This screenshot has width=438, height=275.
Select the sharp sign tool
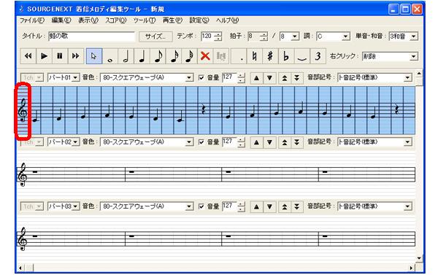click(x=270, y=56)
